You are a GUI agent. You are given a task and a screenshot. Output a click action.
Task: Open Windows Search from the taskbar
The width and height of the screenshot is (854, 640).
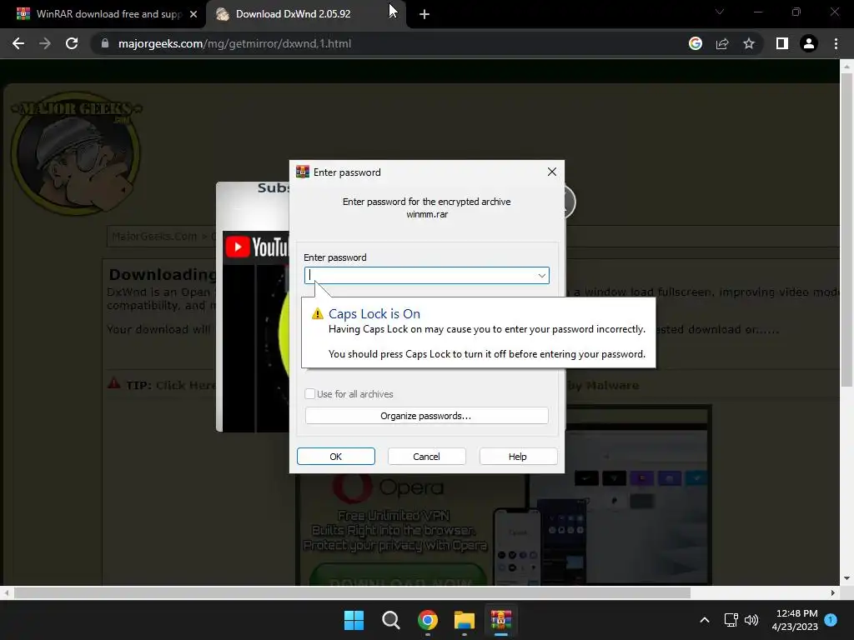pyautogui.click(x=391, y=620)
